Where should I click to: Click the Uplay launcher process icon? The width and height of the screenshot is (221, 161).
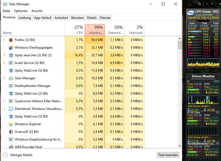coord(11,55)
